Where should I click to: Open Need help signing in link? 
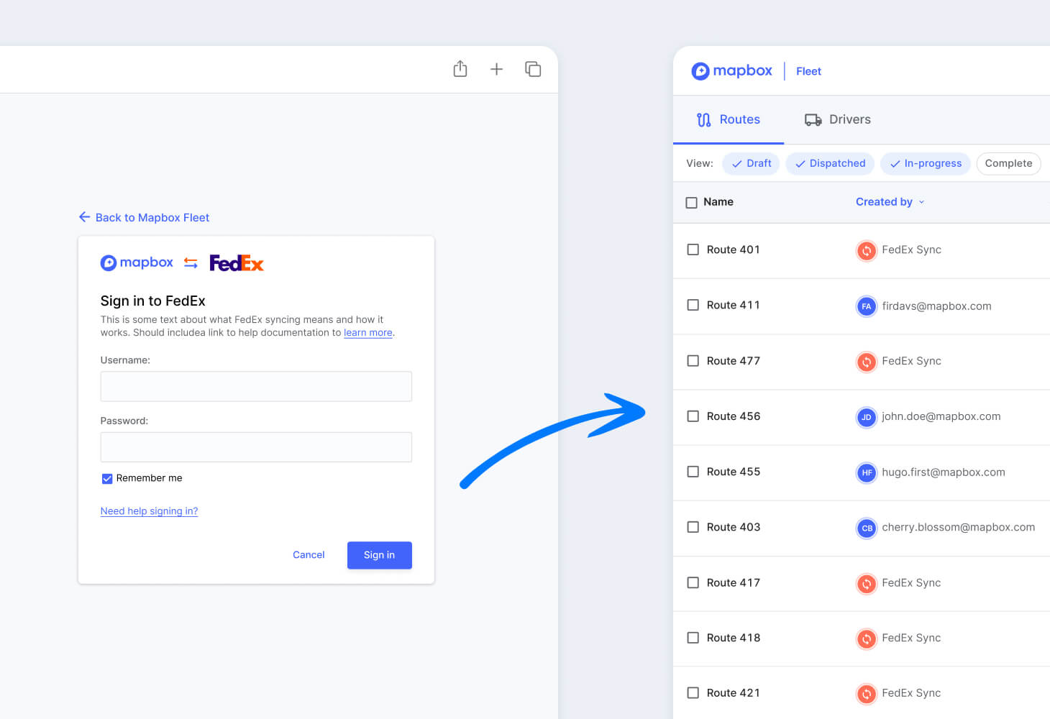(x=149, y=511)
